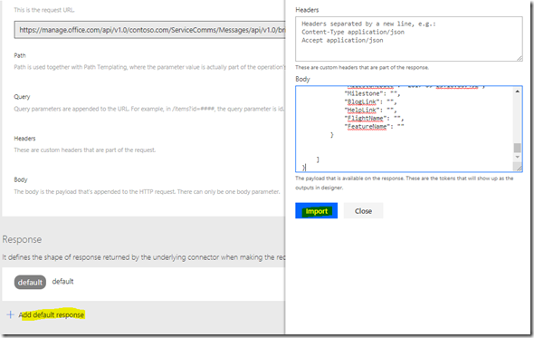This screenshot has height=338, width=534.
Task: Click the "FeatureName" line in Body
Action: pyautogui.click(x=374, y=127)
